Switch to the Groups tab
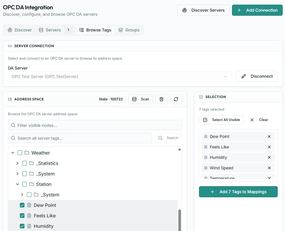This screenshot has width=285, height=231. [129, 30]
